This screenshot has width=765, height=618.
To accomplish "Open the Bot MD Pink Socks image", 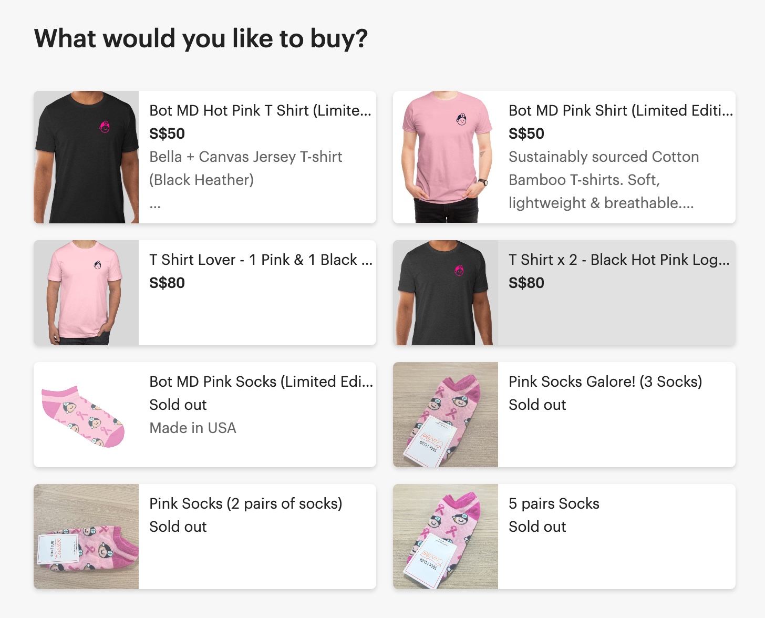I will pos(86,415).
